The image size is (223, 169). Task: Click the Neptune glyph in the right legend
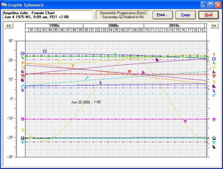214,143
